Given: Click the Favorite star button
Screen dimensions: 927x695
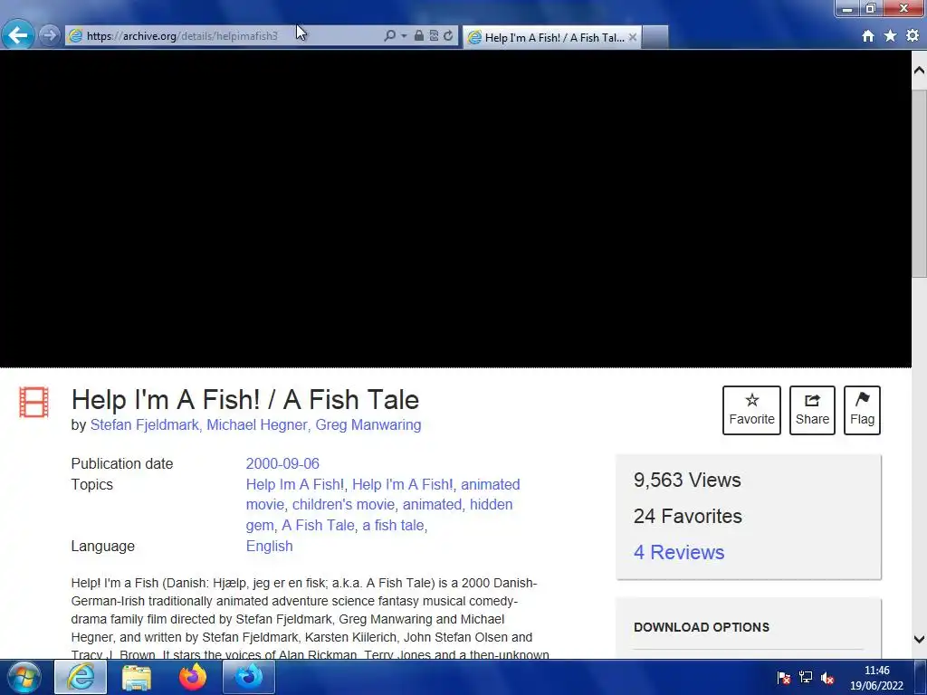Looking at the screenshot, I should click(751, 410).
